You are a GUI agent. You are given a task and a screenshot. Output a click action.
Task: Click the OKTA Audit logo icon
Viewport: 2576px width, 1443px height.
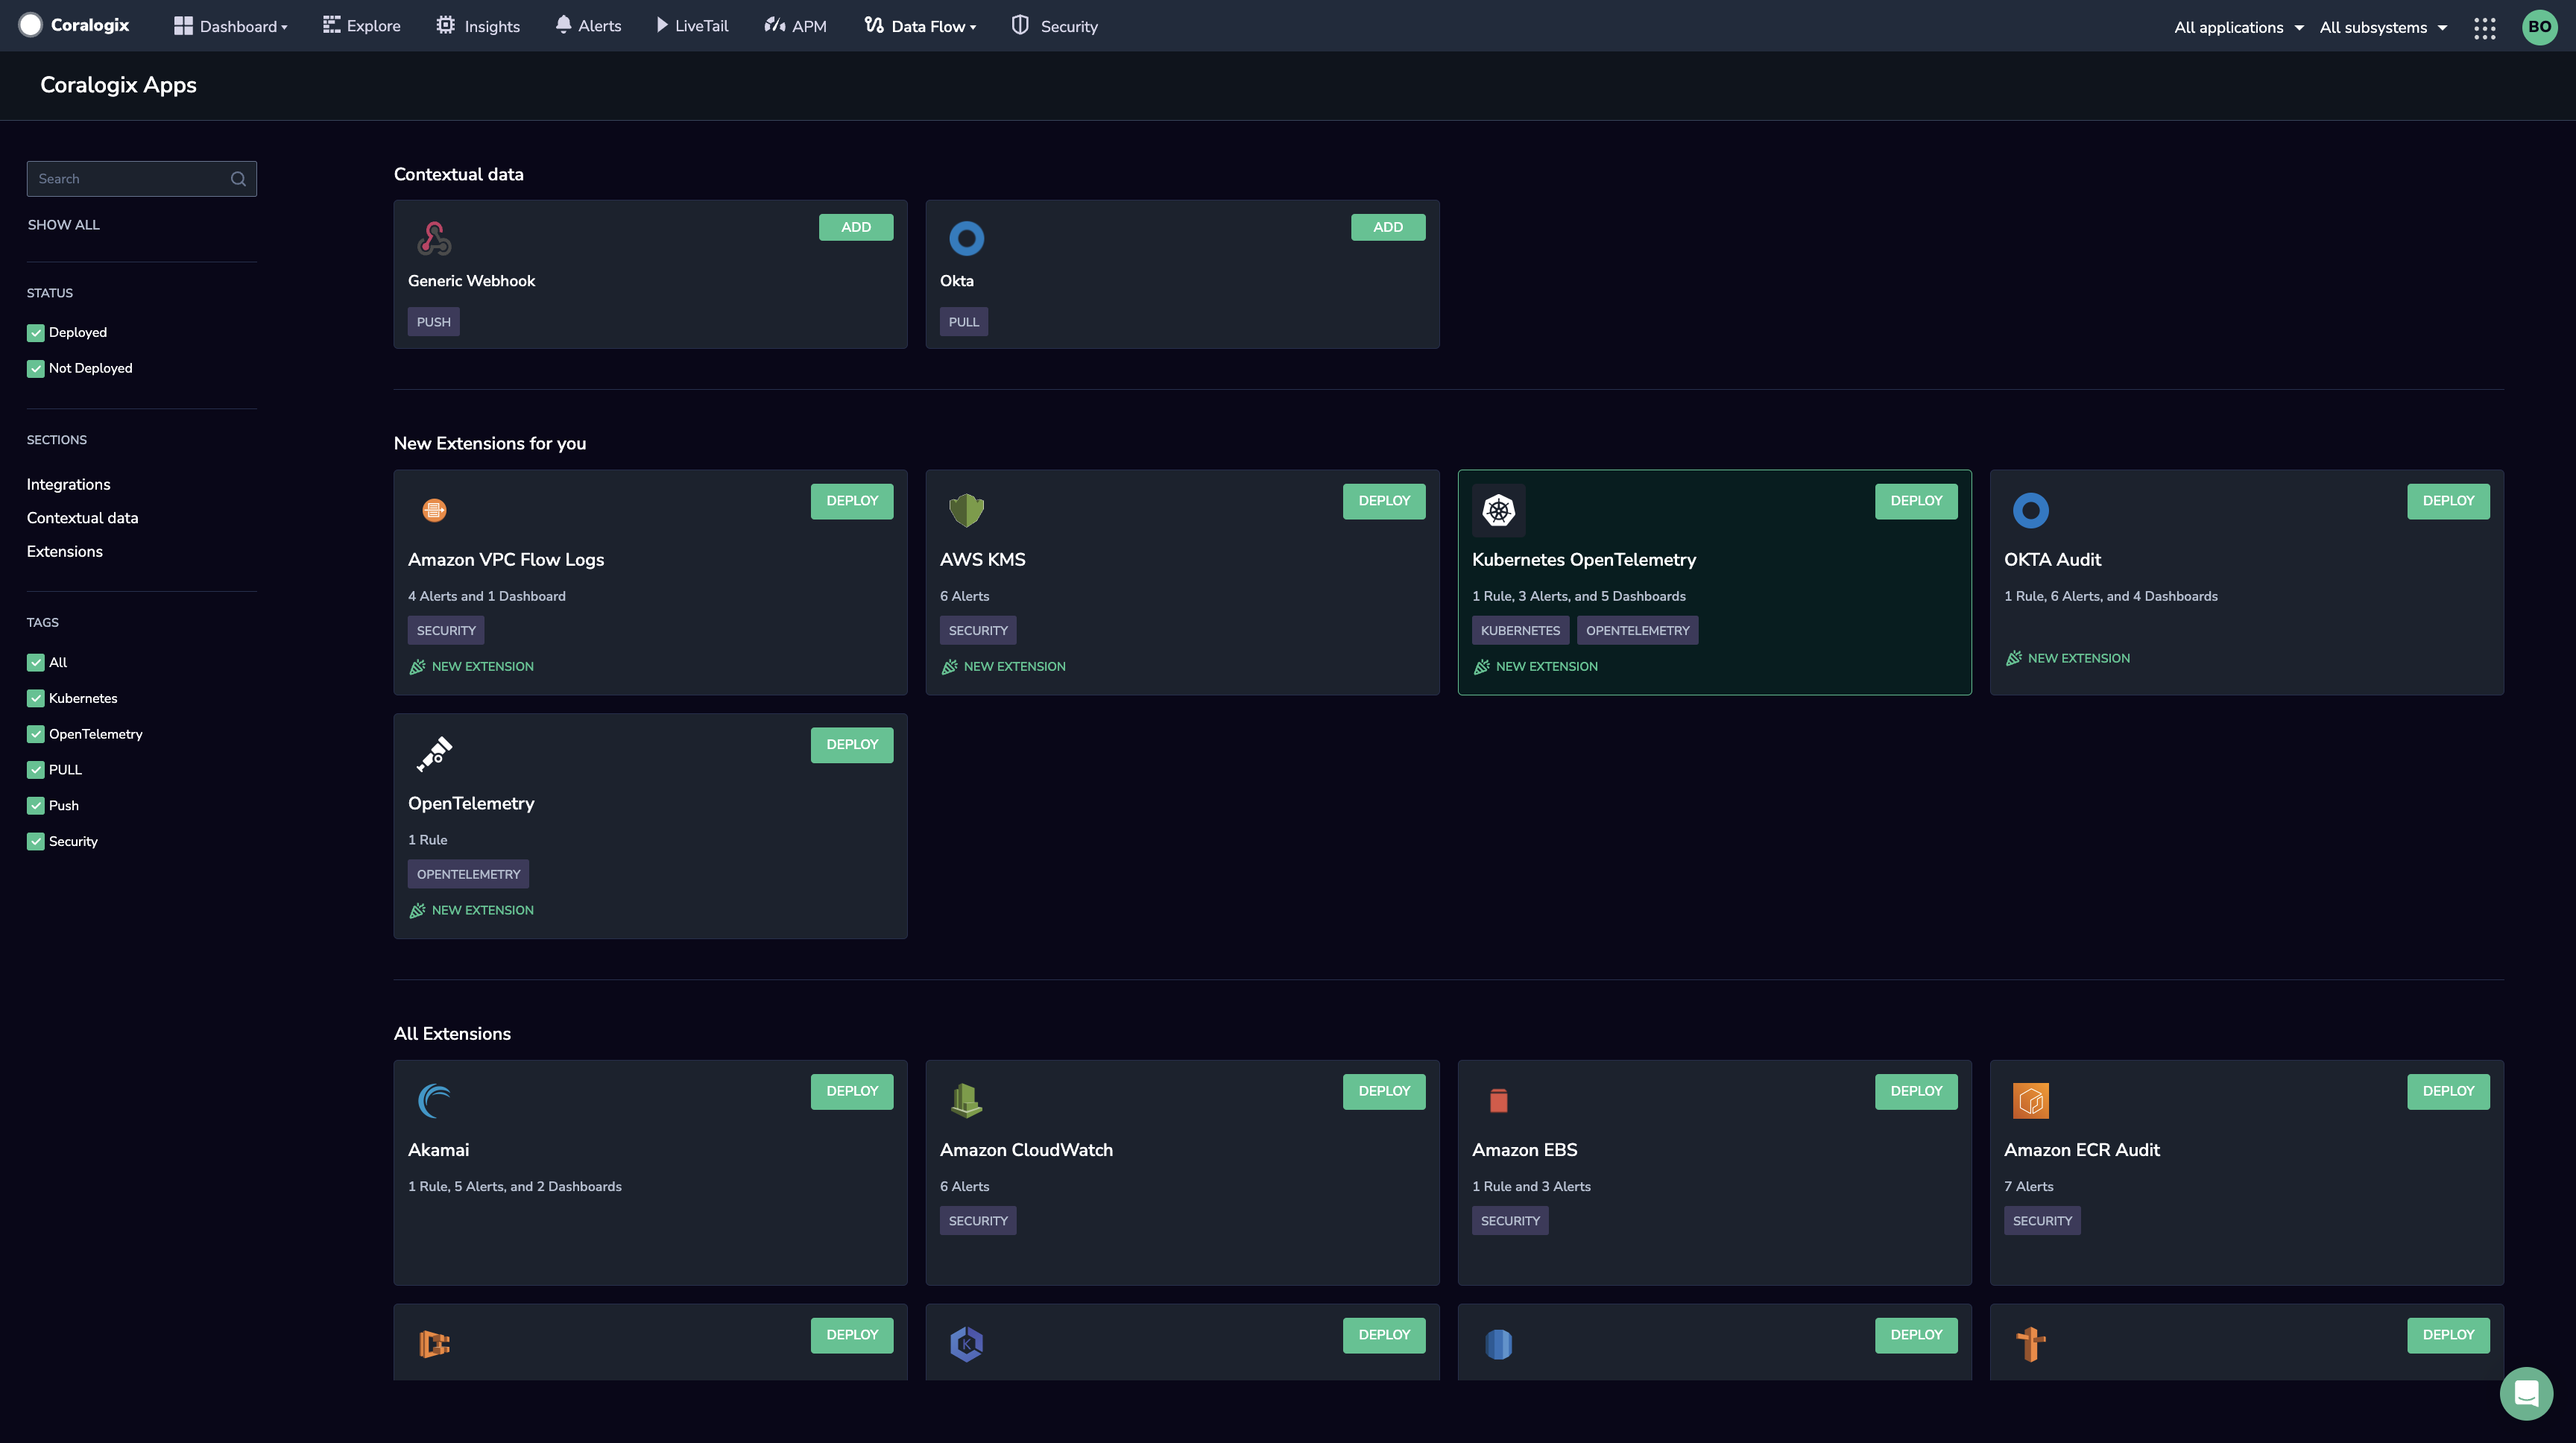click(2030, 510)
